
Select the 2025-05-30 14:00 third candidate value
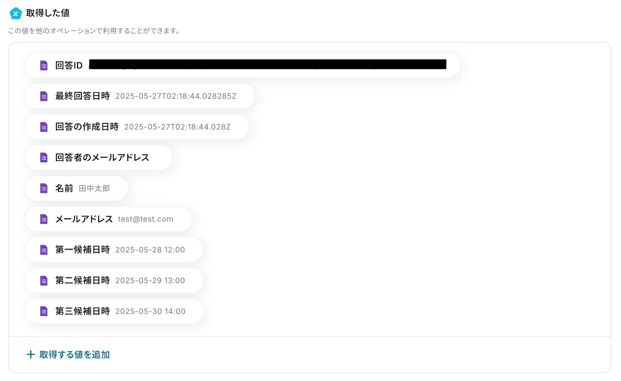(151, 311)
